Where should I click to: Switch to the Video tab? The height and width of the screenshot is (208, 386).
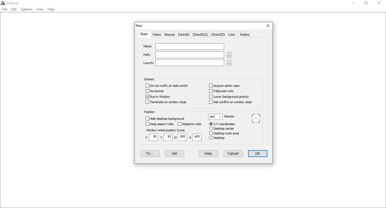click(157, 35)
